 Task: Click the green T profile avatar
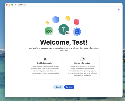(64, 29)
